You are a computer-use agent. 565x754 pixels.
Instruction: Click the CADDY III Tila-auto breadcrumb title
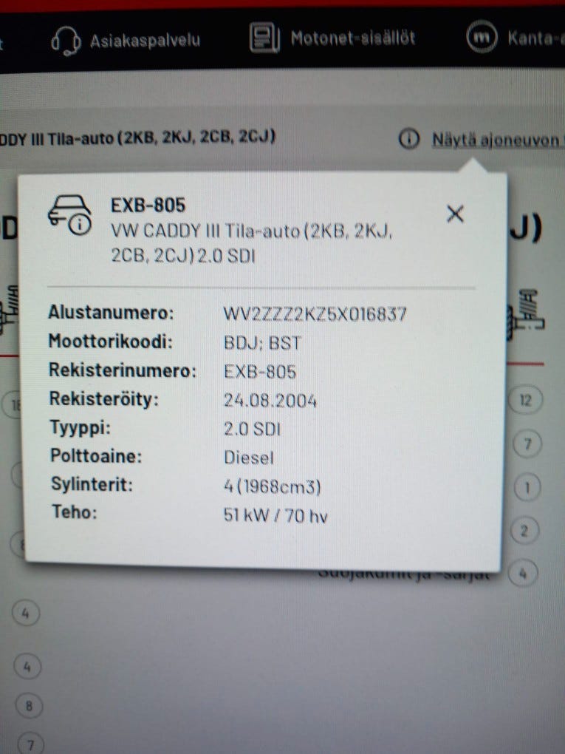138,137
